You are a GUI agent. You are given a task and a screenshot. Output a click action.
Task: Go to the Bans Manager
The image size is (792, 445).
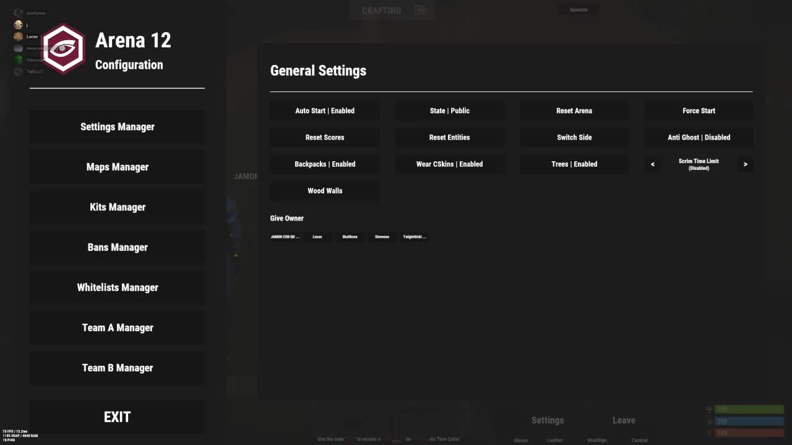[x=117, y=247]
